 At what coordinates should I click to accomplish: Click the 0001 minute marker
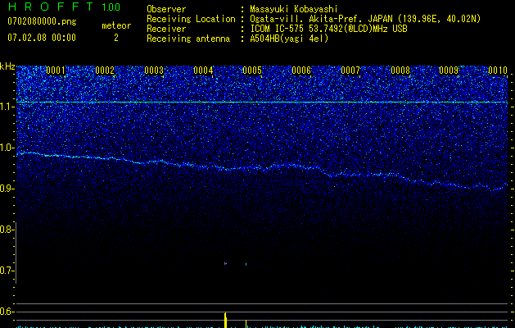[56, 71]
